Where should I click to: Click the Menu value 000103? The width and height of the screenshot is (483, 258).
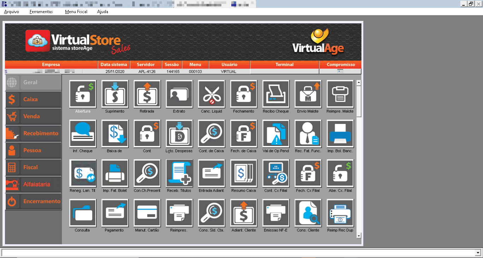[x=195, y=71]
